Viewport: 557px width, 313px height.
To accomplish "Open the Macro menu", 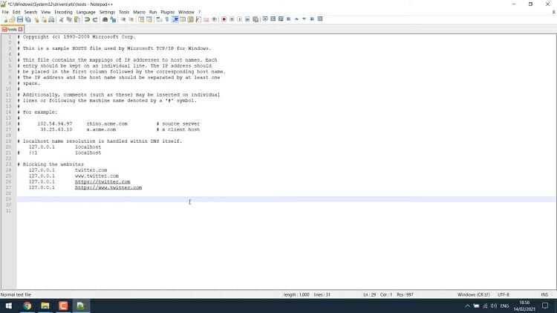I will pos(139,12).
